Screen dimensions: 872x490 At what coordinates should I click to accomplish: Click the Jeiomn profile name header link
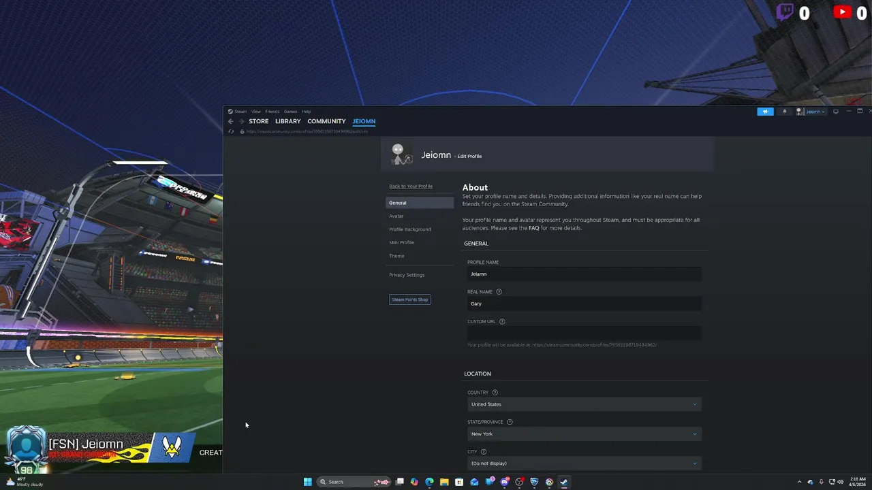436,155
